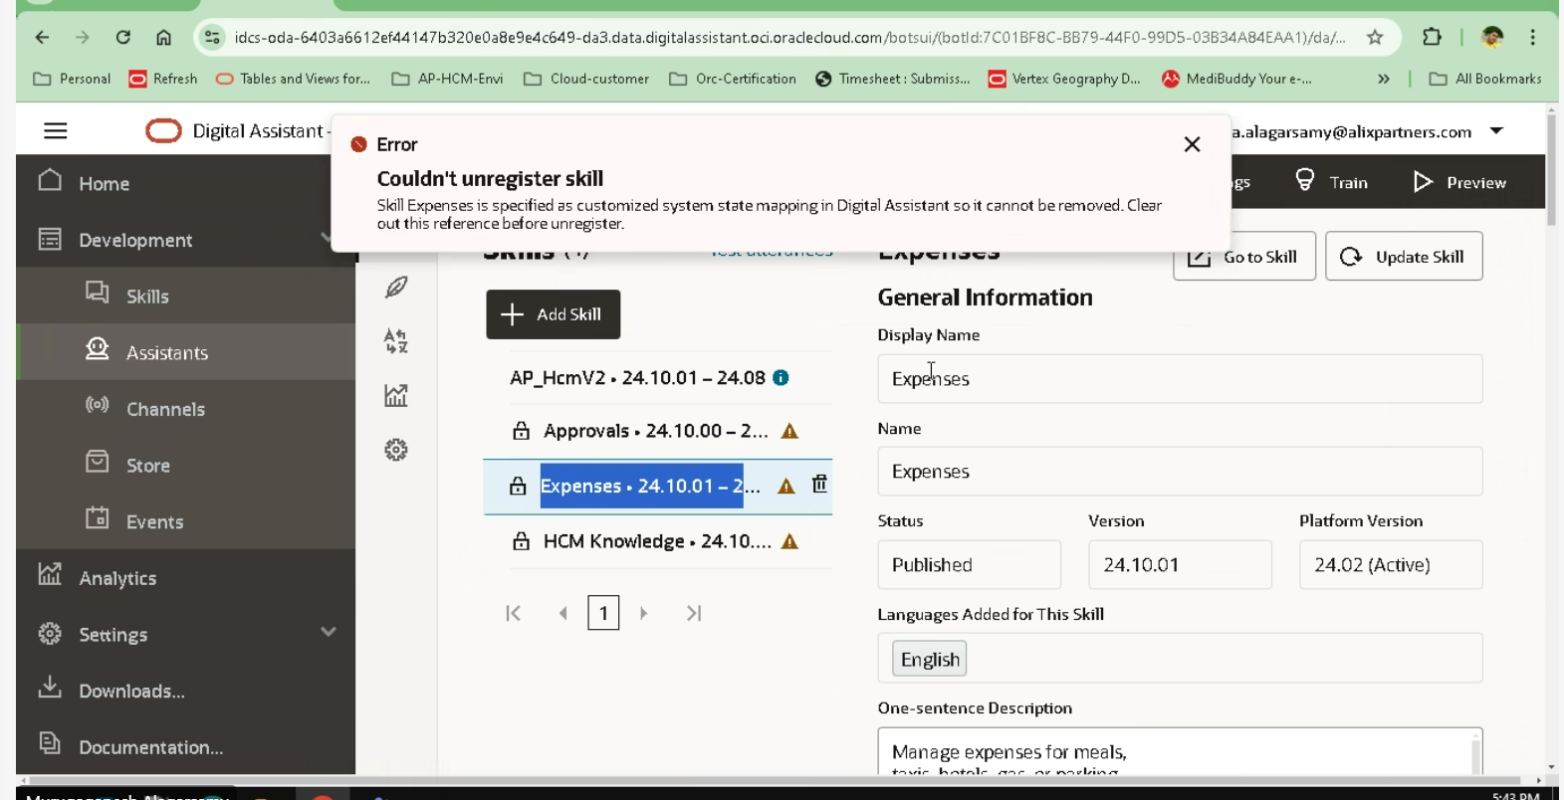Screen dimensions: 1564x800
Task: Select the AP_HcmV2 skill row
Action: (657, 378)
